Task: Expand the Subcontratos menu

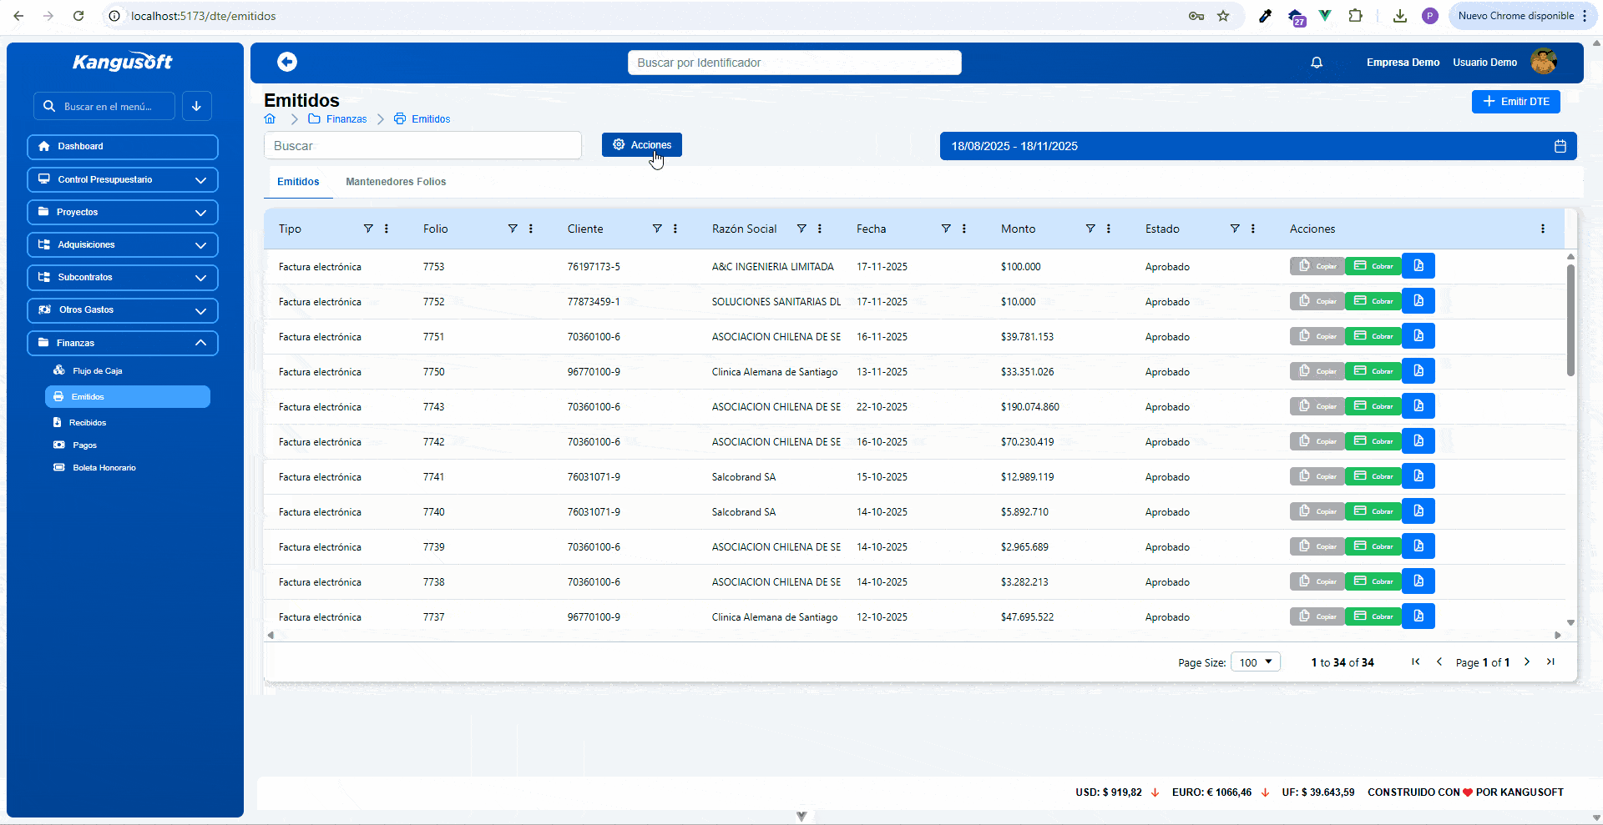Action: pos(123,277)
